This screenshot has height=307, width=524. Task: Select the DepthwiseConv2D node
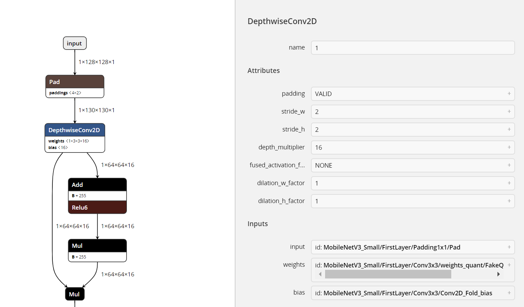coord(74,130)
